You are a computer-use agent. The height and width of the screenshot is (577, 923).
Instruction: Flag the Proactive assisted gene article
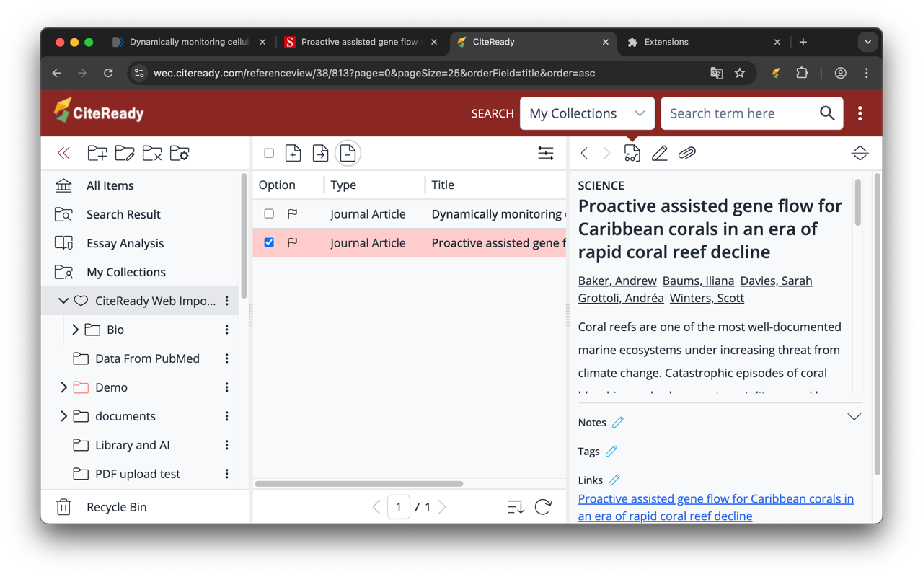tap(292, 242)
